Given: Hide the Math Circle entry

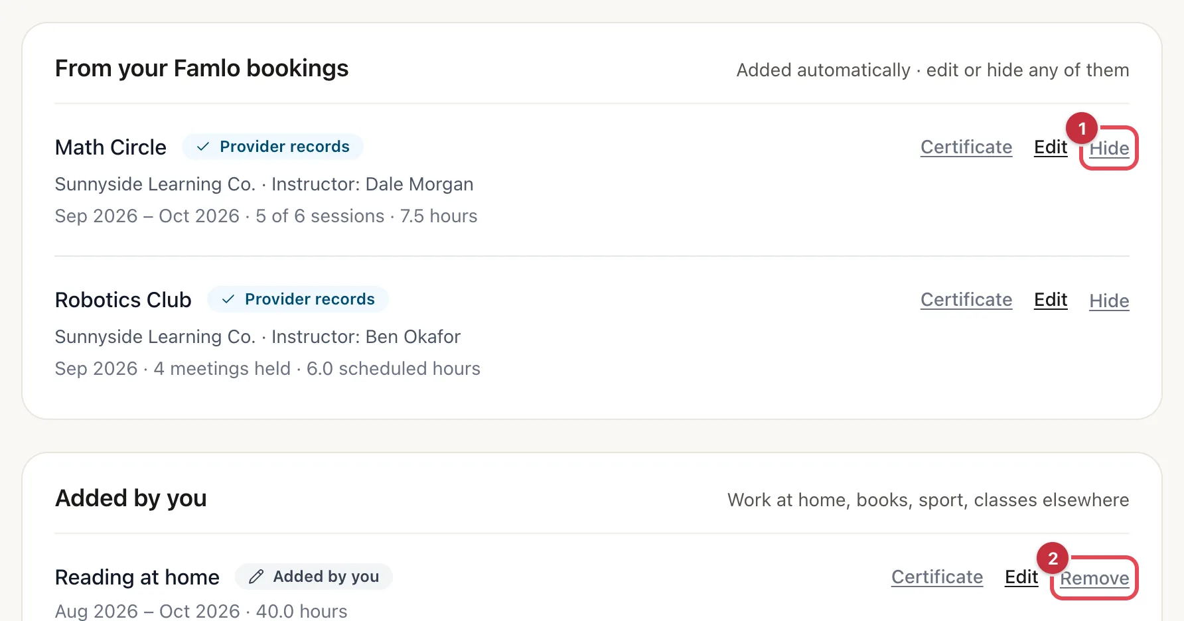Looking at the screenshot, I should point(1109,149).
